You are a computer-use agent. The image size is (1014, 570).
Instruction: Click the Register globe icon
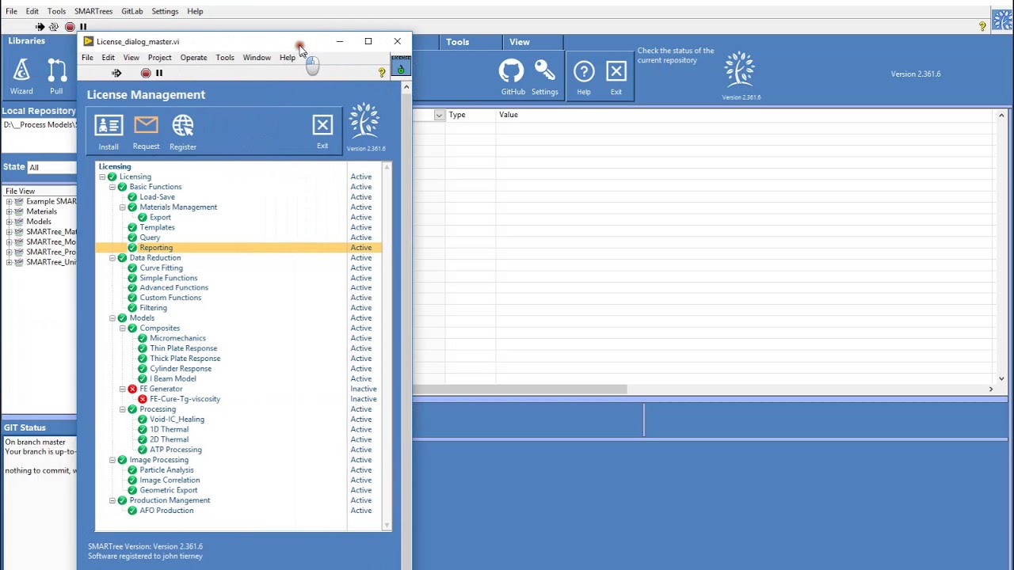coord(183,125)
